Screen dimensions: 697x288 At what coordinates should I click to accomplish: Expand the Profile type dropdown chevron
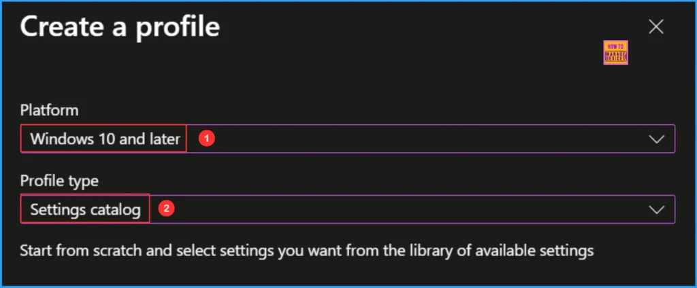coord(656,210)
